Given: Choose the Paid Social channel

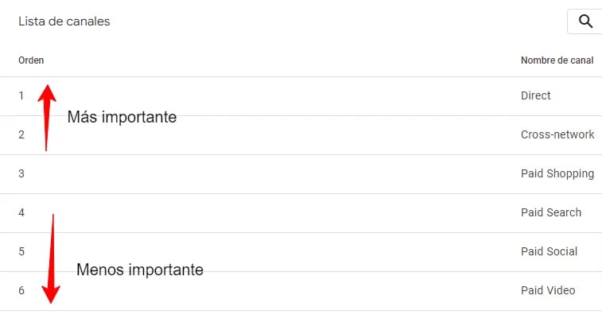Looking at the screenshot, I should [549, 251].
